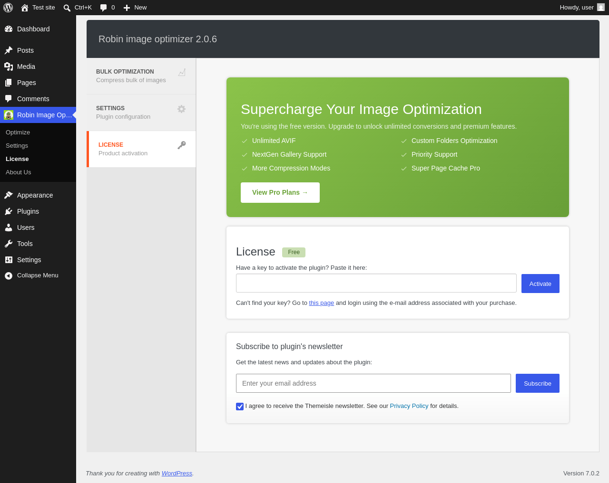Click the plus icon beside New
Viewport: 609px width, 483px height.
click(x=127, y=8)
